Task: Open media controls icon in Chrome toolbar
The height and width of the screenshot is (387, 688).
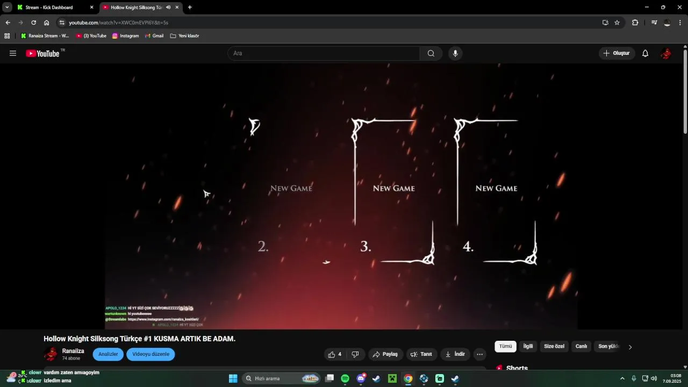Action: [x=654, y=23]
